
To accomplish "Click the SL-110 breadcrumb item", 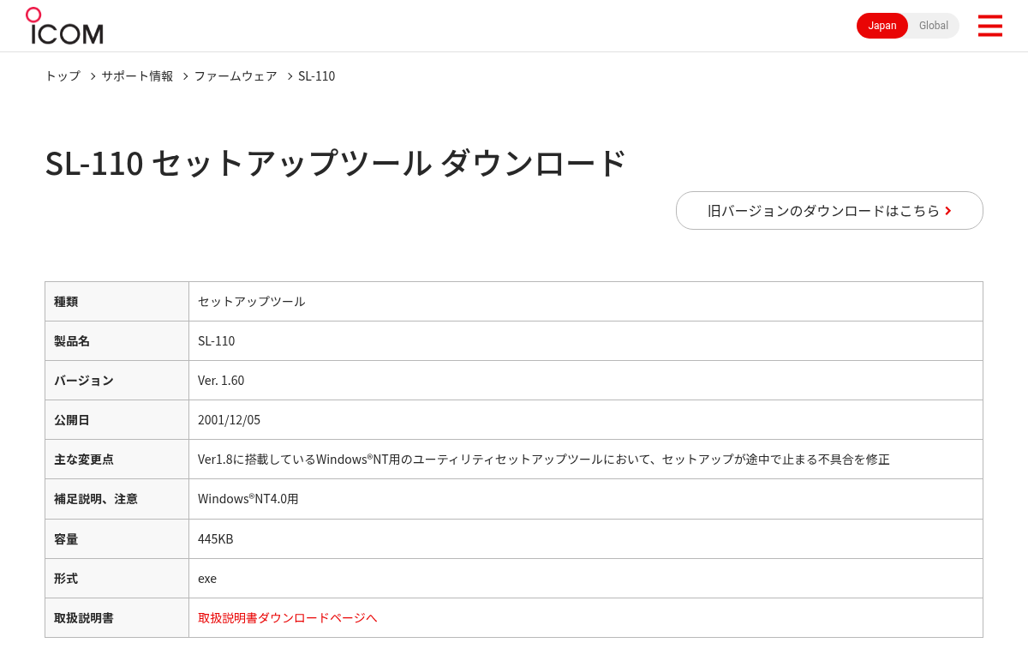I will tap(316, 75).
